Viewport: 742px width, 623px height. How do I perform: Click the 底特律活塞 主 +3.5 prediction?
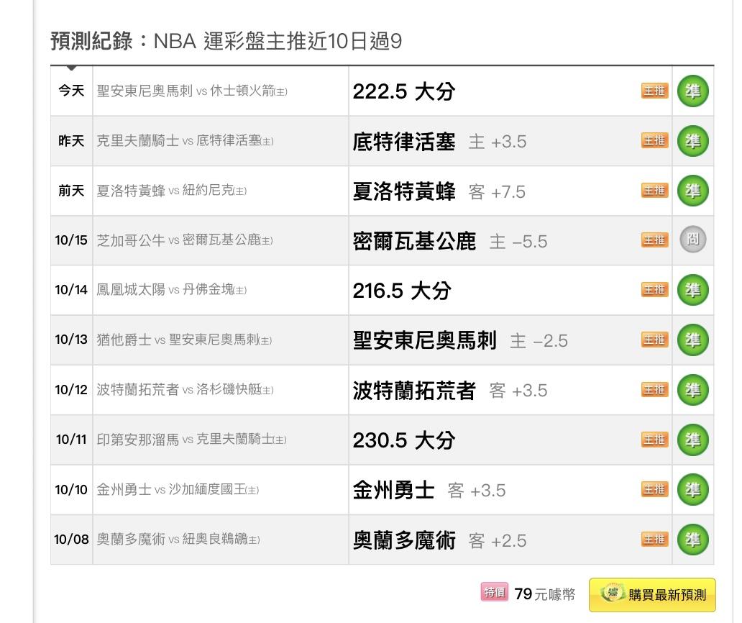click(x=439, y=142)
